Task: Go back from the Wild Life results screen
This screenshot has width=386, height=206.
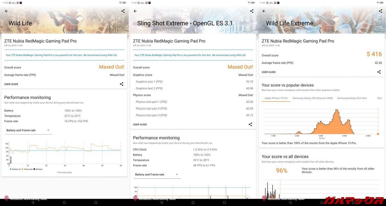Action: (6, 11)
